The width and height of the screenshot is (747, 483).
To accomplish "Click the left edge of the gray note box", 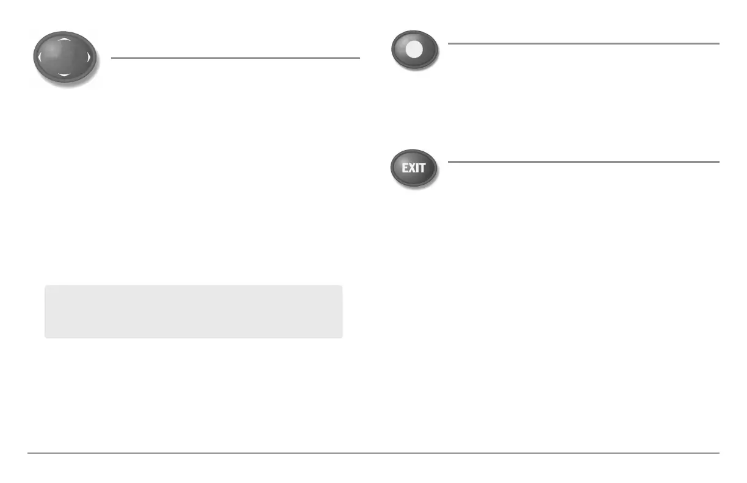I will coord(46,311).
